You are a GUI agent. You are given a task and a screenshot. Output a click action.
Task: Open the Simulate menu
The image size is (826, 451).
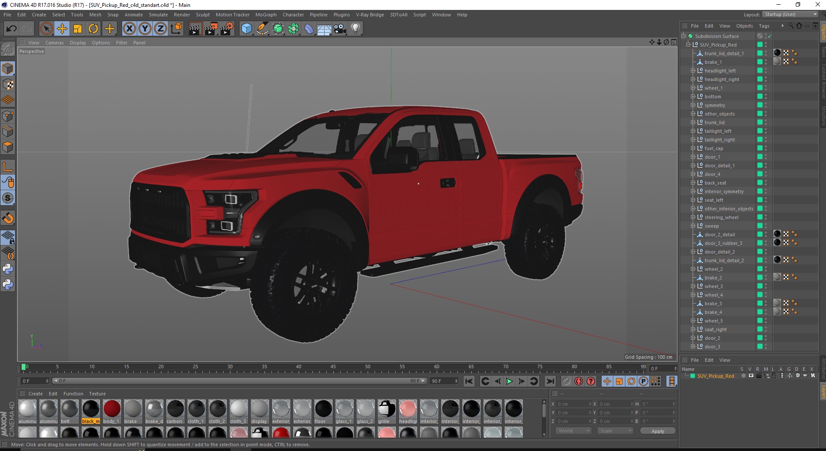[158, 15]
